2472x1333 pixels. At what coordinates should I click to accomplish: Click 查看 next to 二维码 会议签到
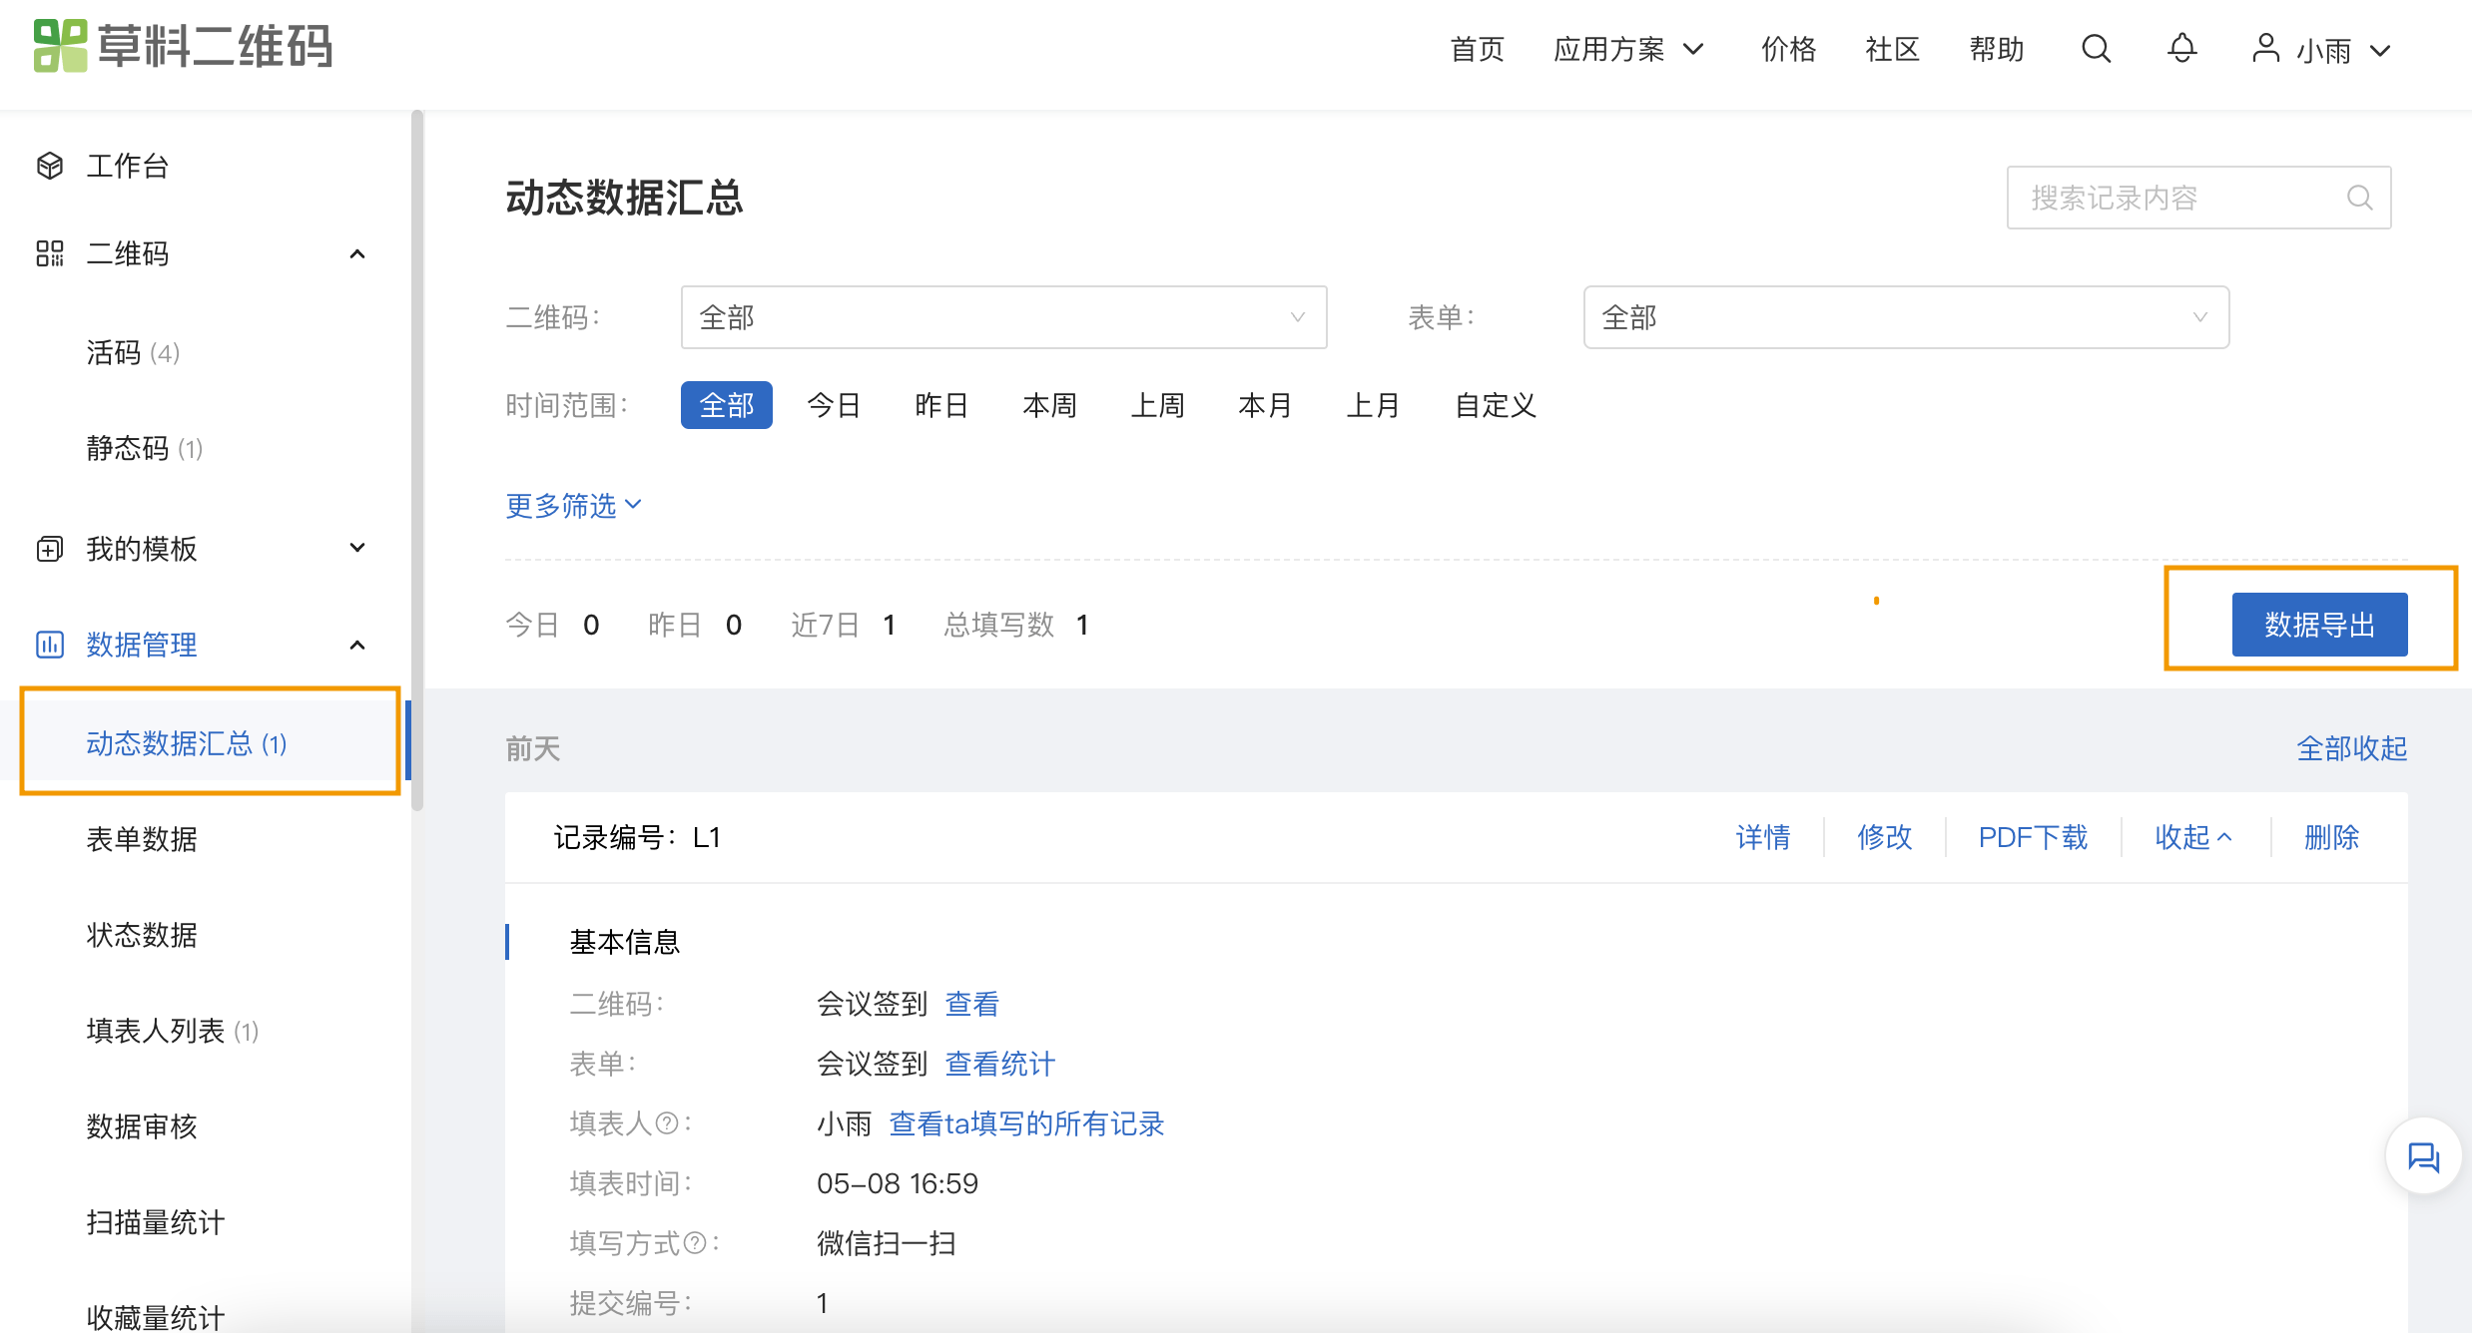(971, 1004)
